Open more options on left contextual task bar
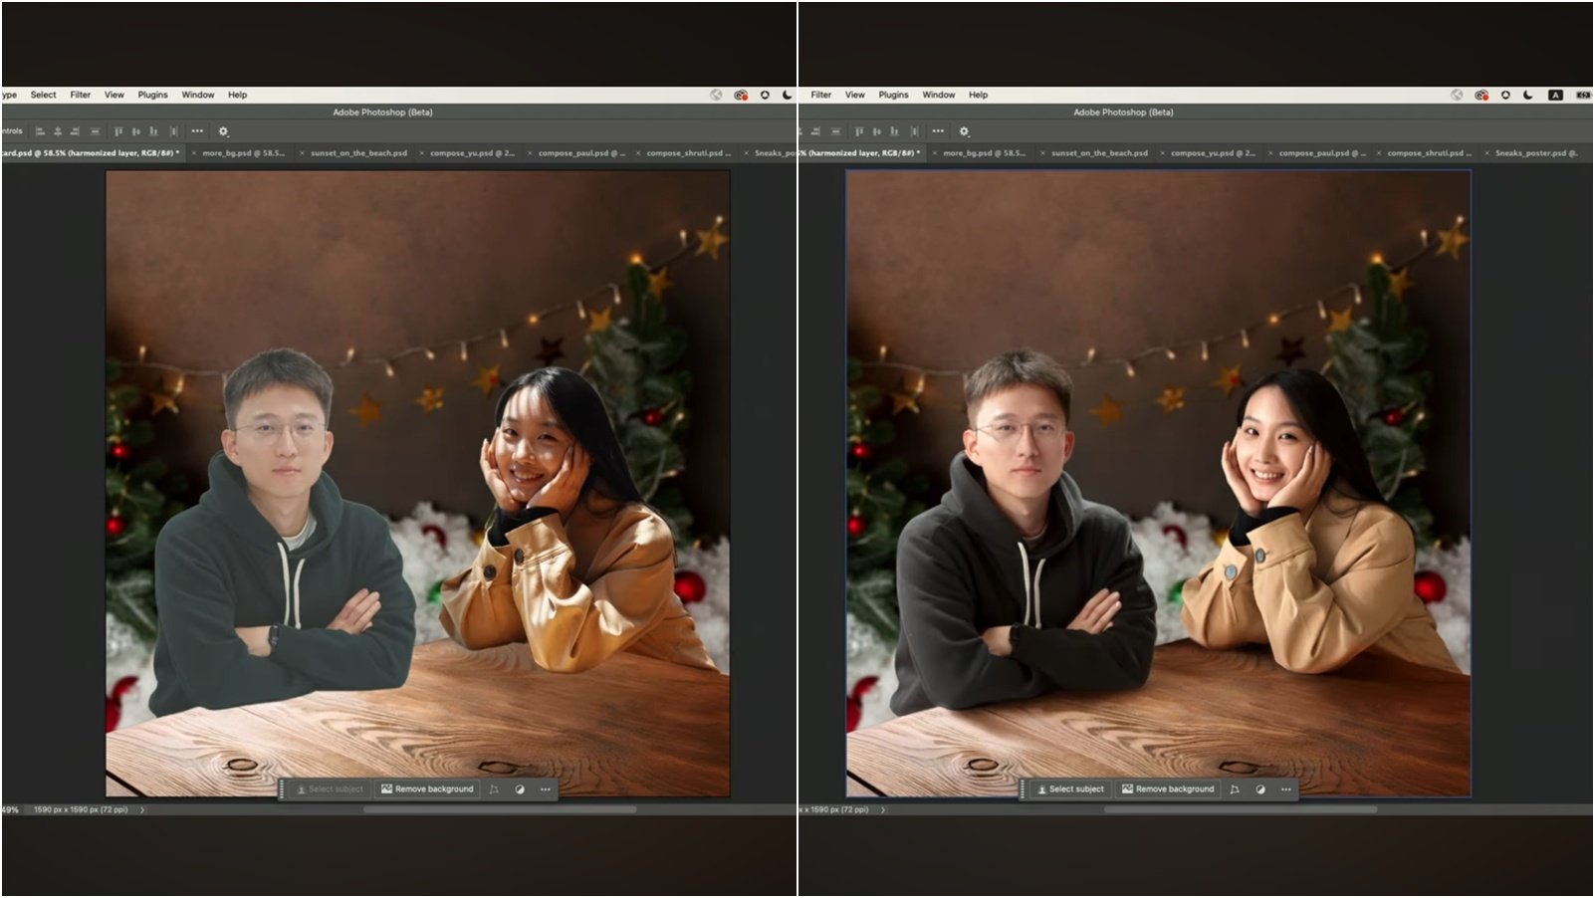 (546, 788)
